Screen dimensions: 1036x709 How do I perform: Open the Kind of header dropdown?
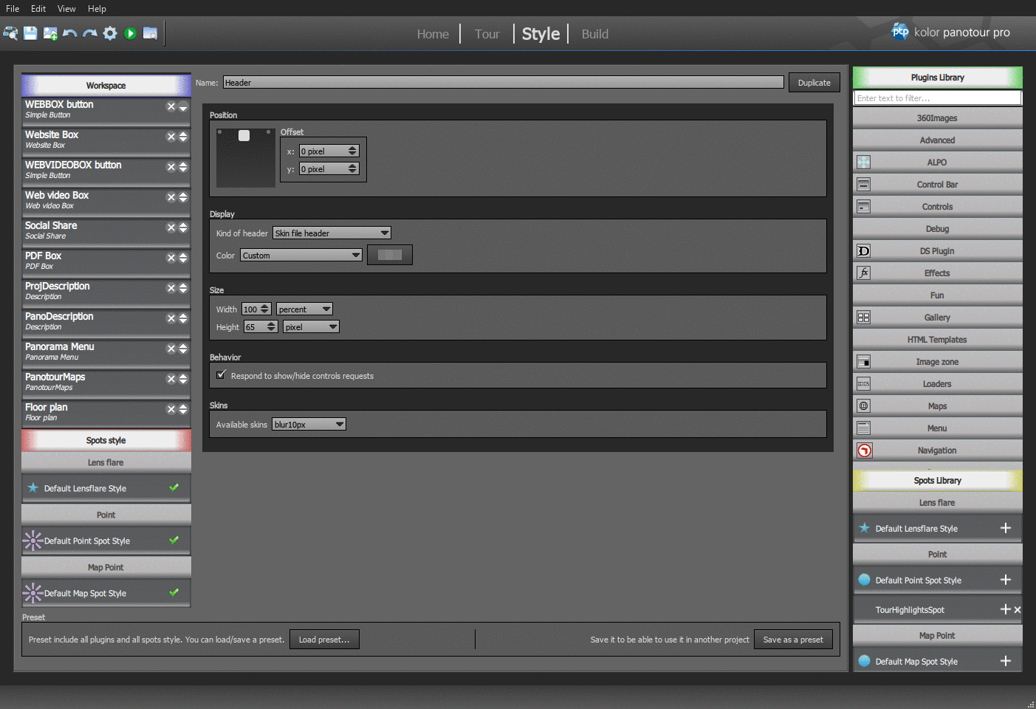tap(331, 233)
